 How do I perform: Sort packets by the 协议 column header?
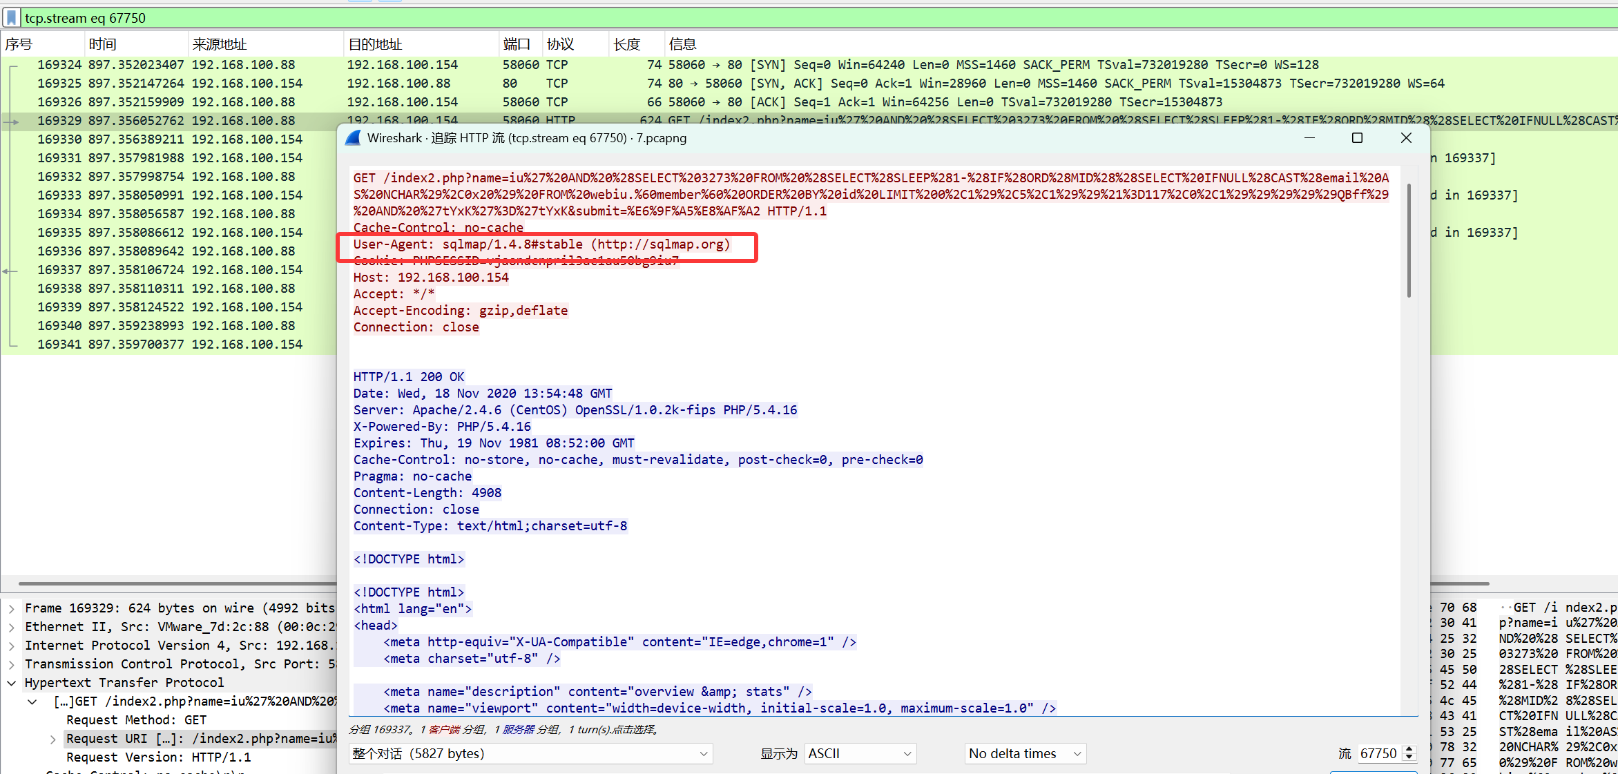click(561, 44)
